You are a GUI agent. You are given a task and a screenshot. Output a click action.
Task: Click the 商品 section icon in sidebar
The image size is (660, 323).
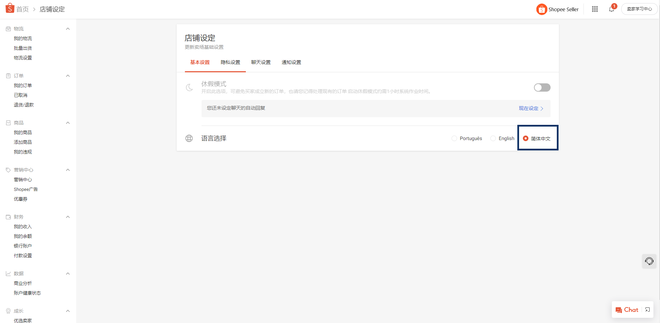(8, 123)
